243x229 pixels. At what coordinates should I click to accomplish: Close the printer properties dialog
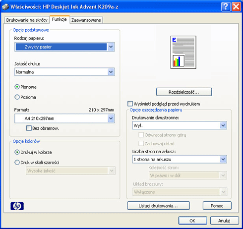[236, 7]
